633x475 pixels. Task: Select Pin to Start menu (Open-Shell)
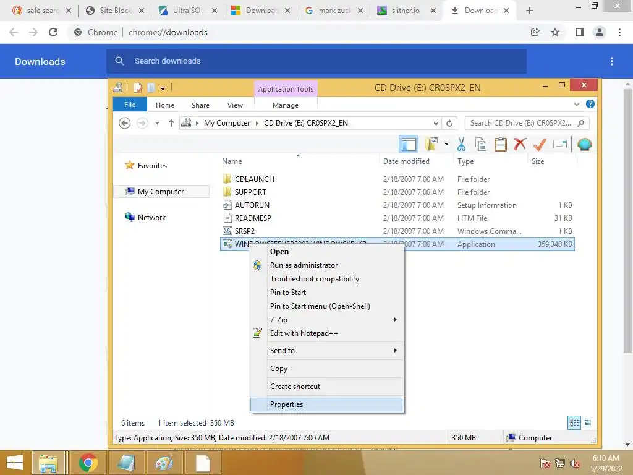pyautogui.click(x=326, y=306)
